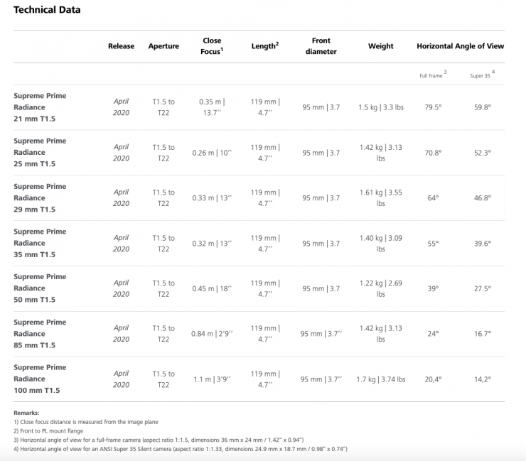Click the Front diameter column header
This screenshot has width=526, height=461.
[321, 46]
